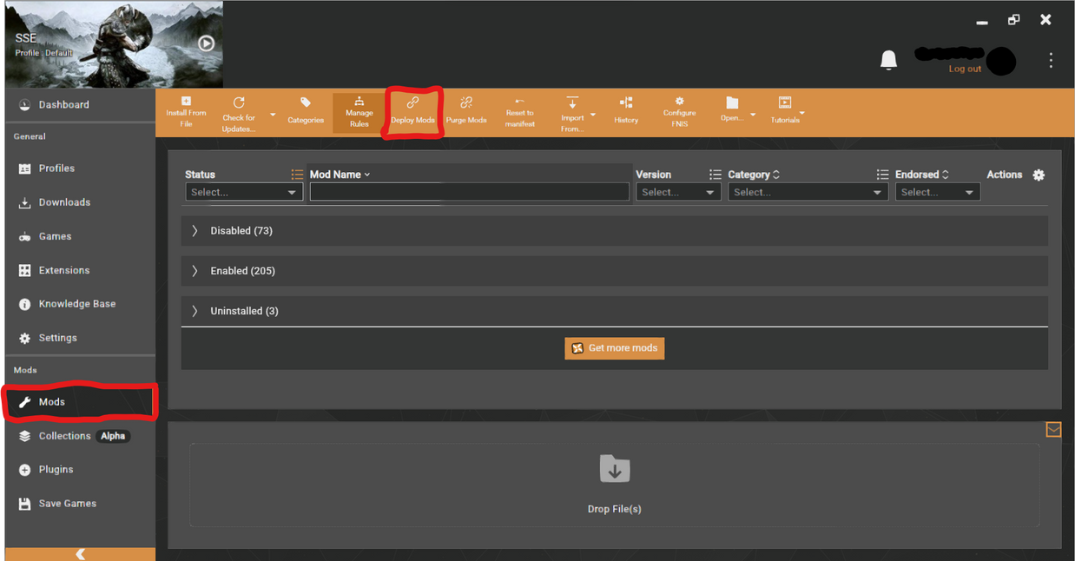Sort by Mod Name column header

coord(340,175)
